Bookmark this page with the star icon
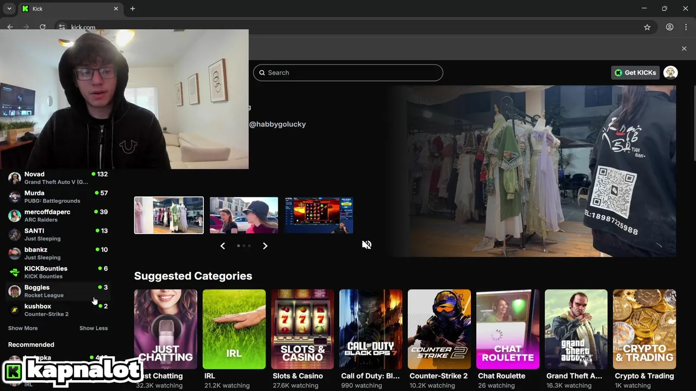 647,27
